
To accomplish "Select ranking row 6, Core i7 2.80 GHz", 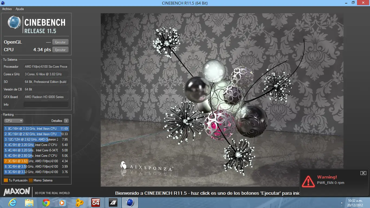I will (x=36, y=156).
